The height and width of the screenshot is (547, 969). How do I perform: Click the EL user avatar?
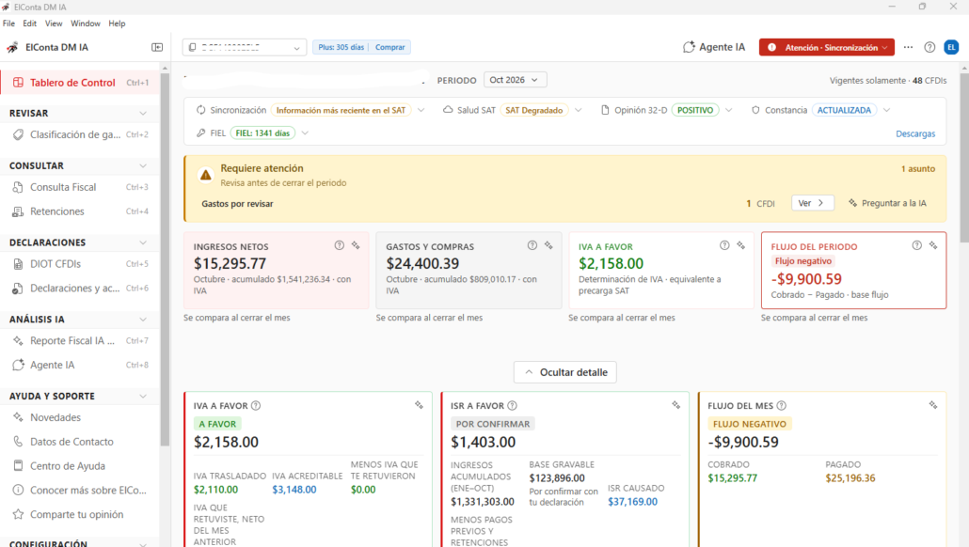click(x=951, y=47)
